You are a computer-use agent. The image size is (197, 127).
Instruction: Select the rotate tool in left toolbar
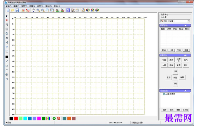(x=7, y=34)
